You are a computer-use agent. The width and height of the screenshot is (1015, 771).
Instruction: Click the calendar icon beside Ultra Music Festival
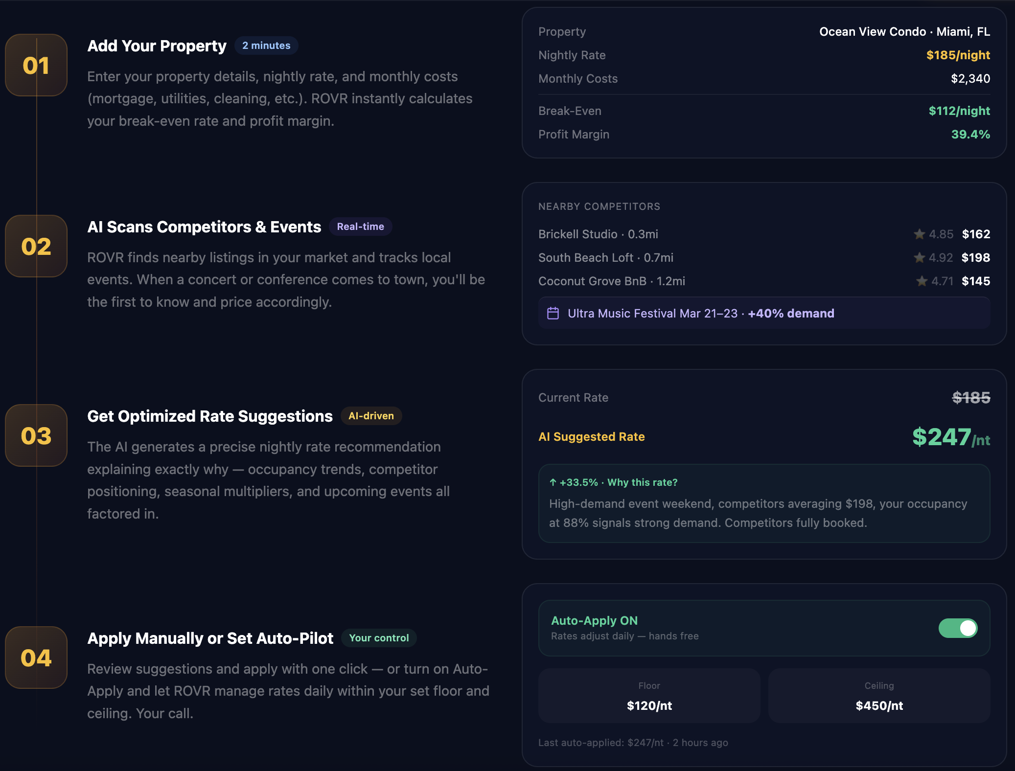click(x=553, y=313)
